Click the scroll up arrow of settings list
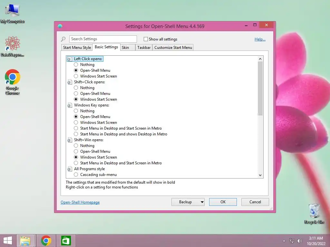This screenshot has width=330, height=247. (260, 59)
